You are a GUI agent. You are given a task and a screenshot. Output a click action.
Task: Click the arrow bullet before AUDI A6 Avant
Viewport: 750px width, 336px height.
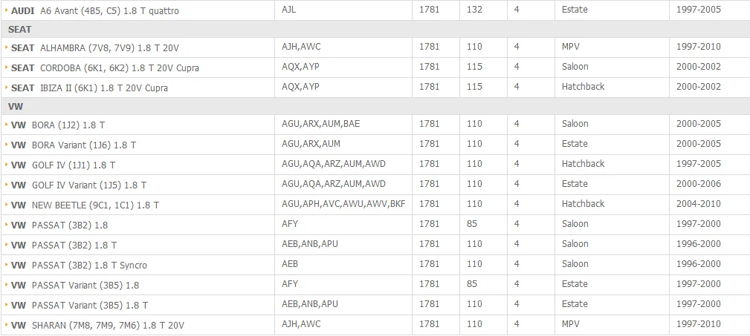tap(6, 10)
